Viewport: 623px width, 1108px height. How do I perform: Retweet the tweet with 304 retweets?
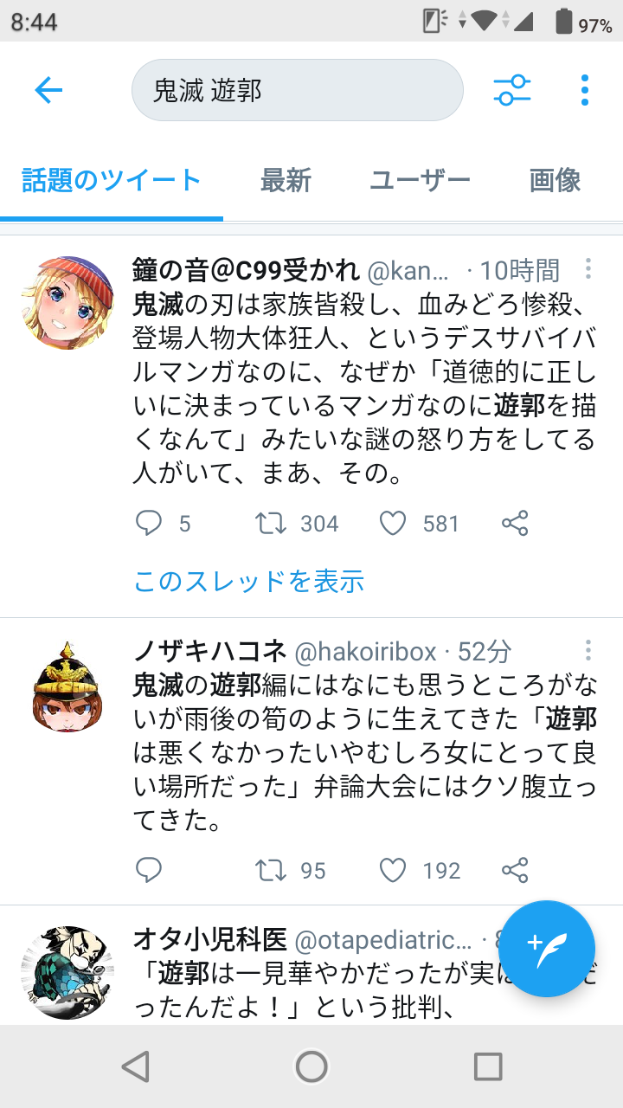click(x=272, y=523)
